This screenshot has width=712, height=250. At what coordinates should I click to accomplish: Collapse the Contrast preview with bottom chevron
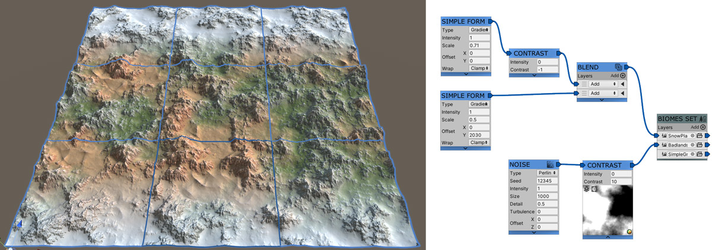coord(608,236)
